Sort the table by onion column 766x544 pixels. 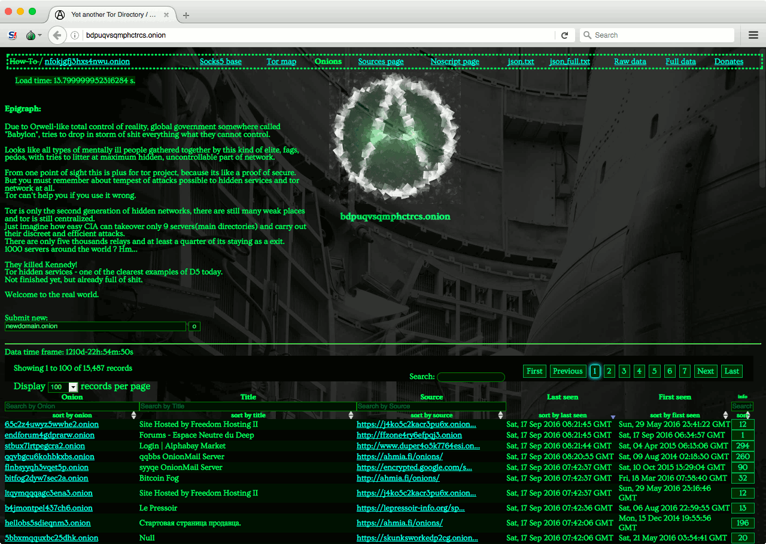tap(72, 415)
